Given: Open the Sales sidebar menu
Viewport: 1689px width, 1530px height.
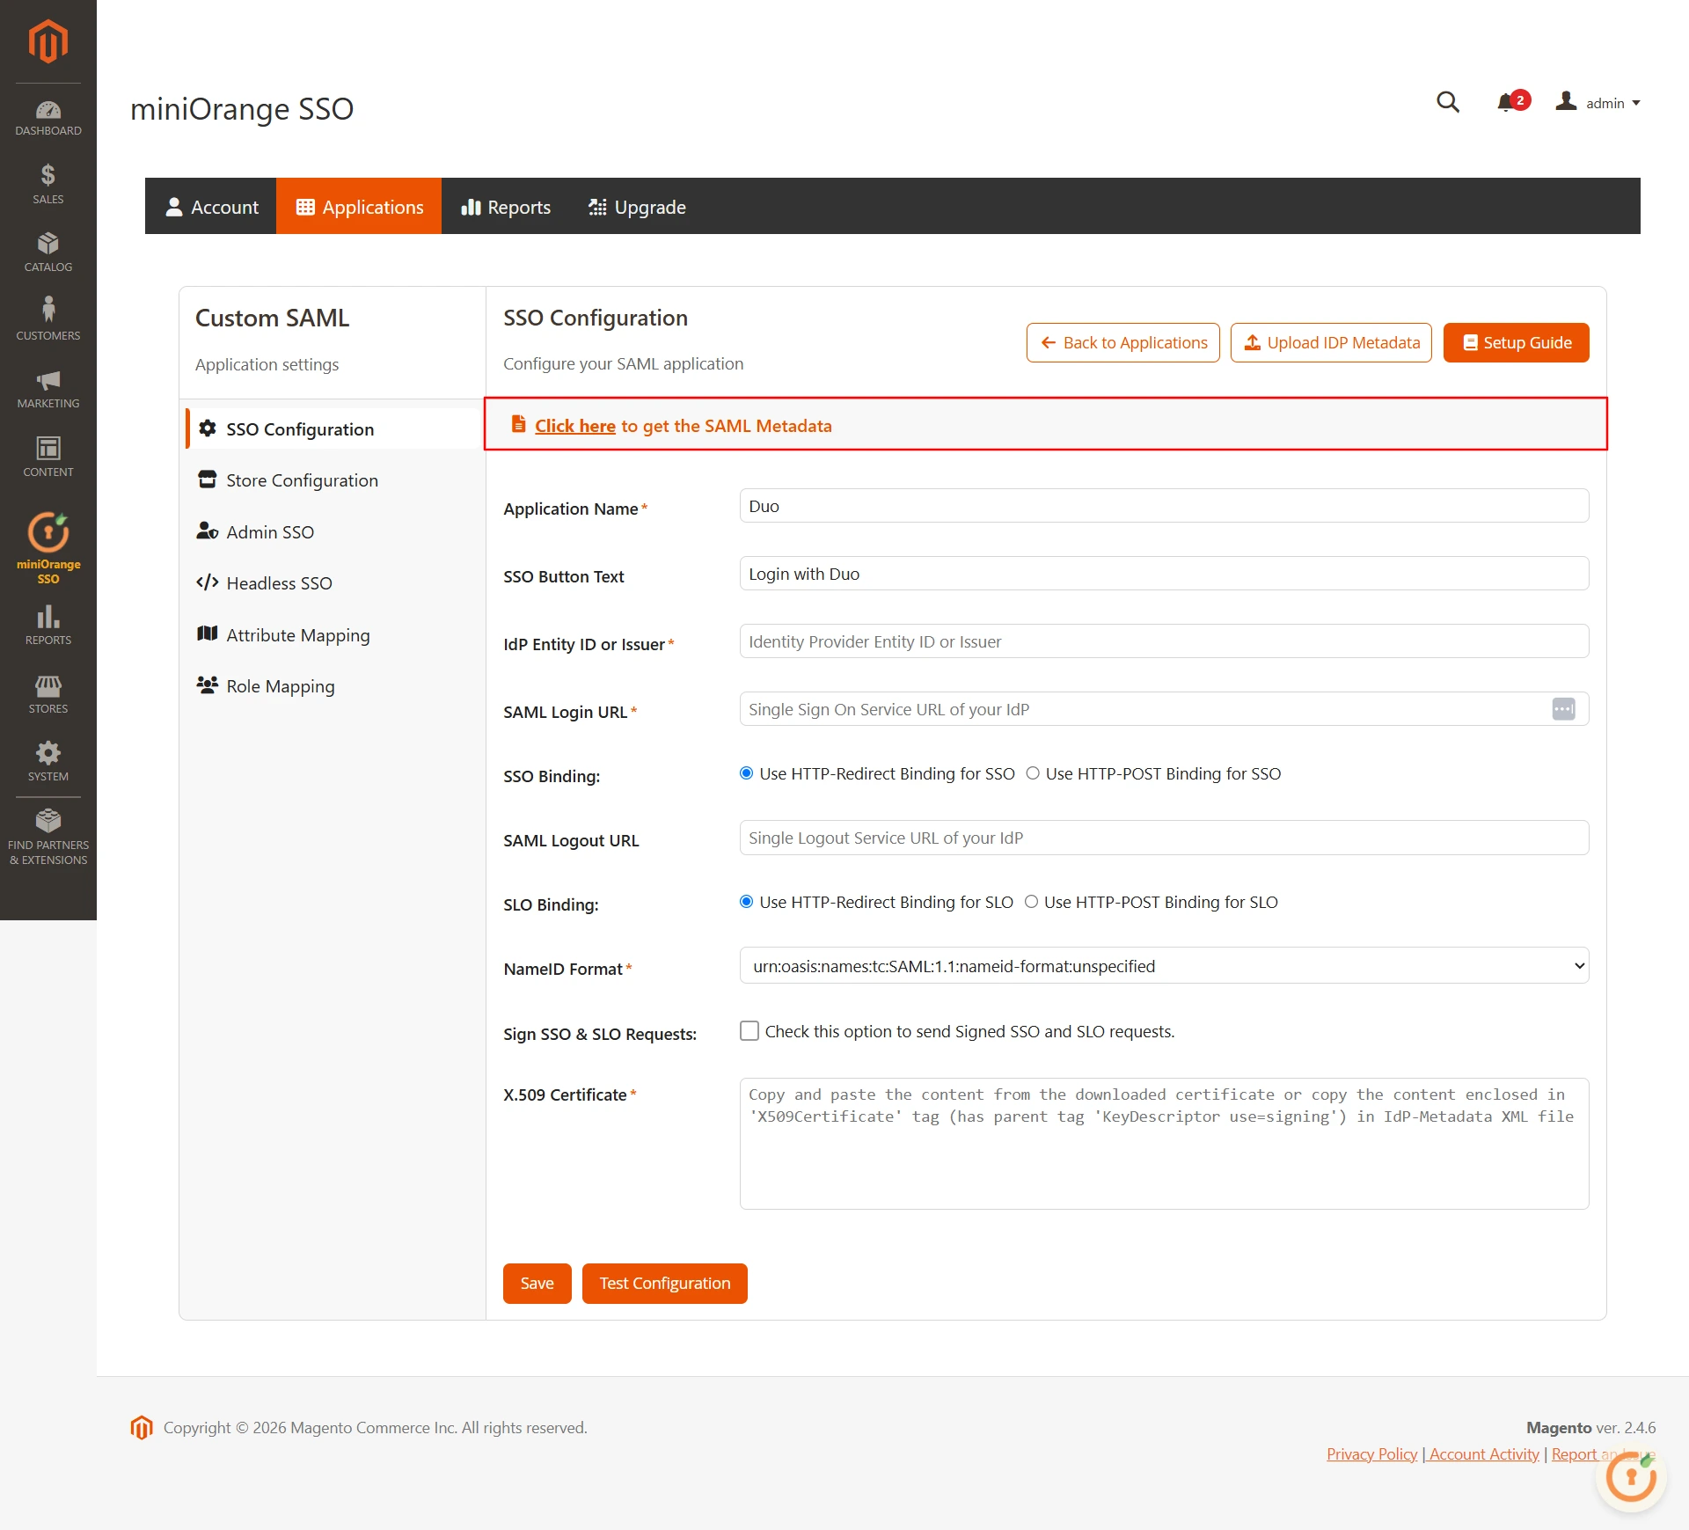Looking at the screenshot, I should [48, 185].
